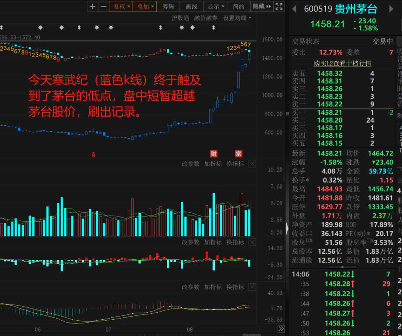This screenshot has width=402, height=336.
Task: Close the MACD indicator panel
Action: click(252, 287)
